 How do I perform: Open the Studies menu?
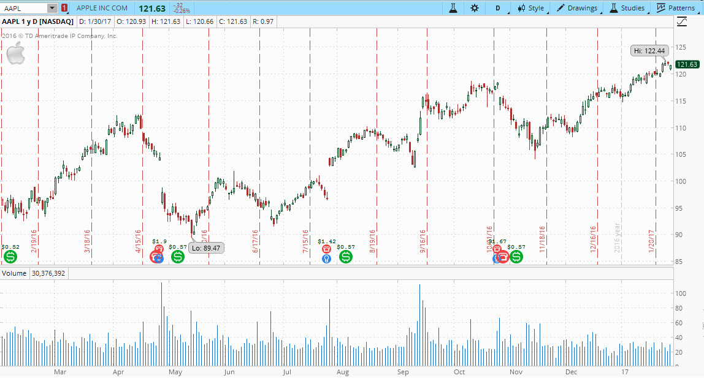click(627, 8)
